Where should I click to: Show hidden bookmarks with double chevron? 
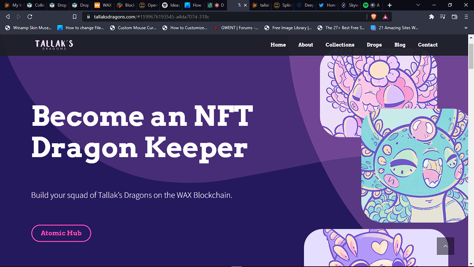pyautogui.click(x=466, y=28)
